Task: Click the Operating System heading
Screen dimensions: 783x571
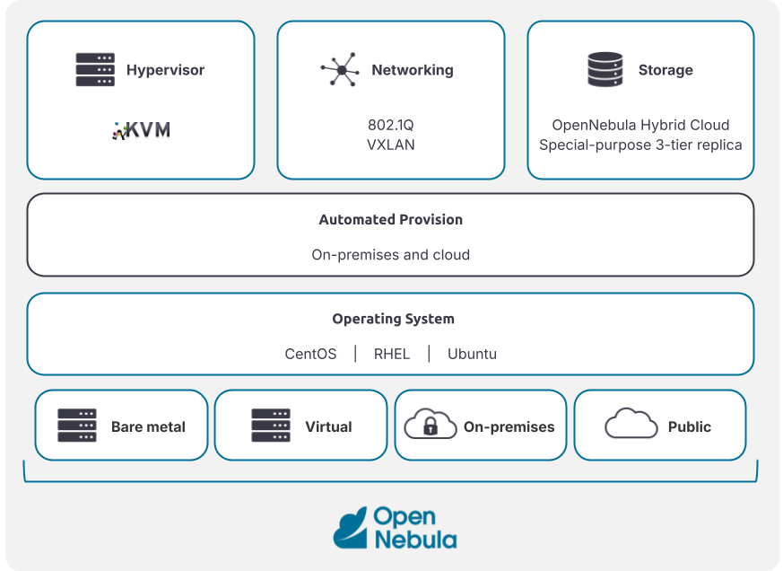Action: coord(394,319)
